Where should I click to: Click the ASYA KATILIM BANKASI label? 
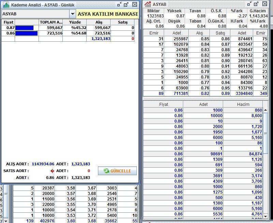click(x=107, y=14)
